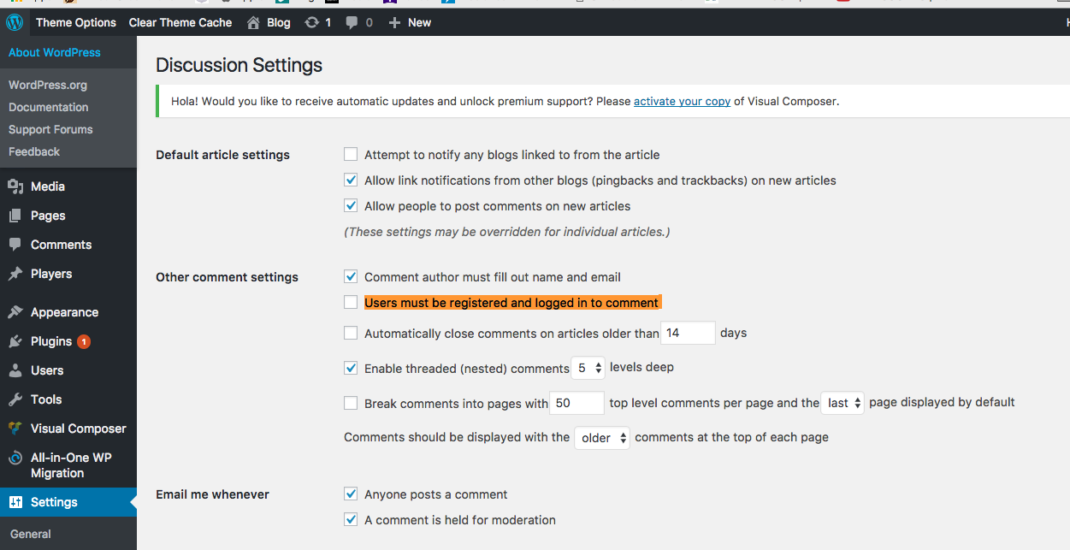Click the comments bubble icon in admin bar
The height and width of the screenshot is (550, 1070).
[352, 23]
